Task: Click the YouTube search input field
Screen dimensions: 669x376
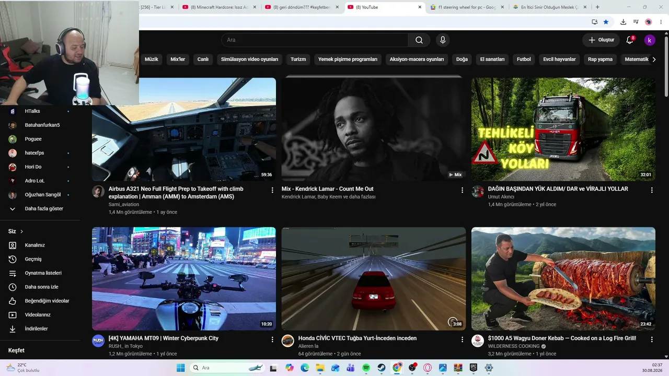Action: 315,40
